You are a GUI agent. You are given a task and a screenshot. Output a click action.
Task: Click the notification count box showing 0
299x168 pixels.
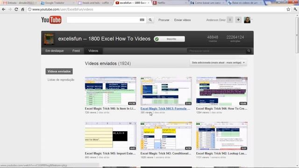click(x=230, y=20)
